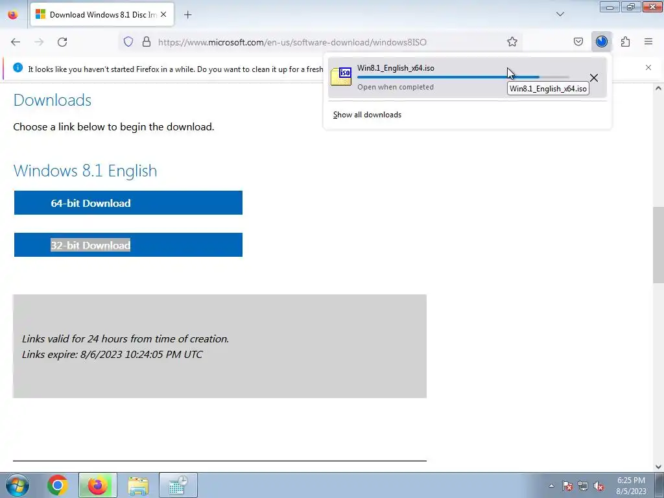Screen dimensions: 664x498
Task: Click the 32-bit Download button
Action: [128, 244]
